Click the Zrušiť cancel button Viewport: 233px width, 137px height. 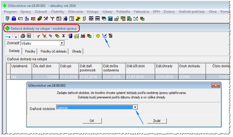pos(157,121)
